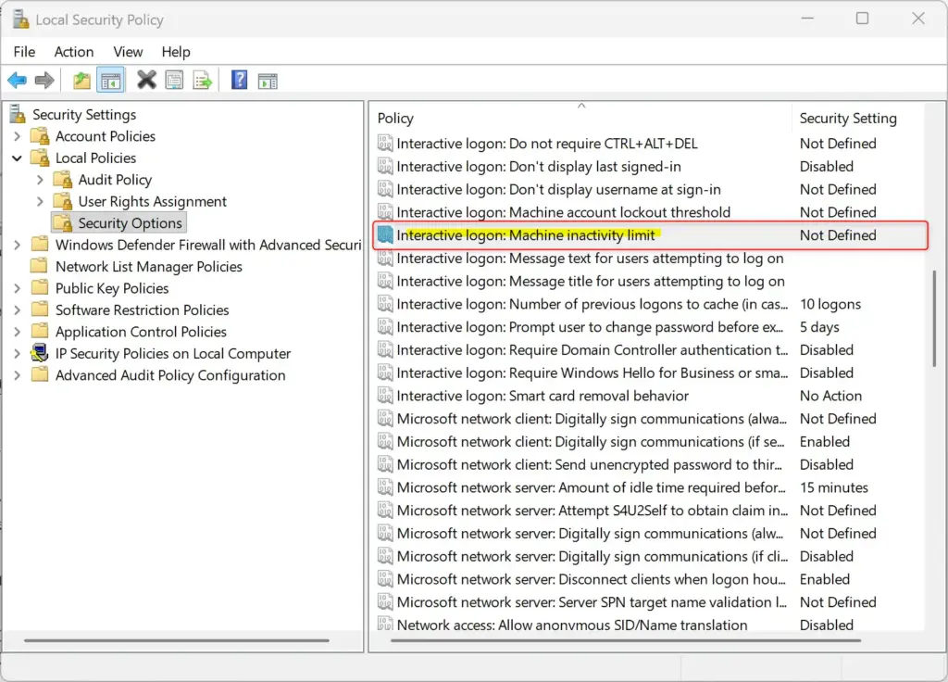
Task: Click the No Action setting value
Action: tap(830, 396)
